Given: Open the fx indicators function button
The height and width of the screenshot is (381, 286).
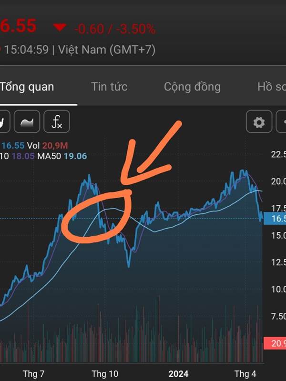Looking at the screenshot, I should [57, 121].
